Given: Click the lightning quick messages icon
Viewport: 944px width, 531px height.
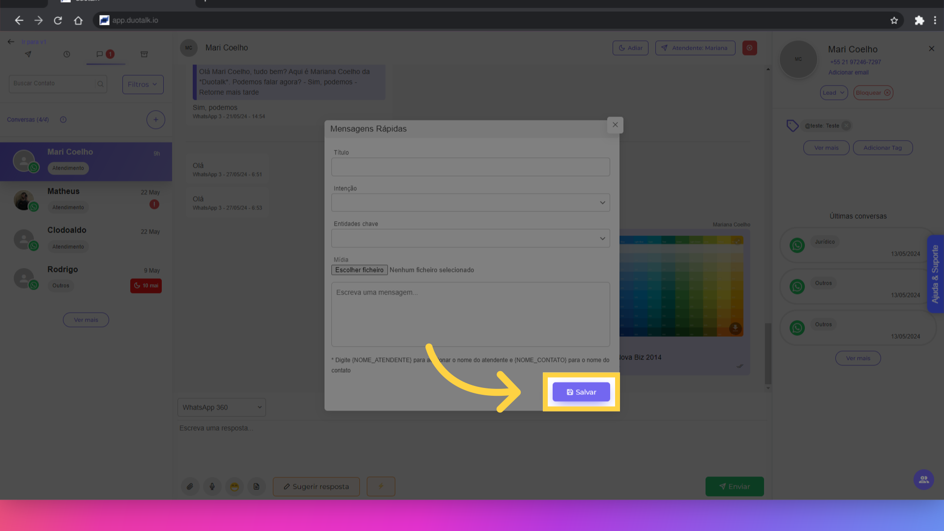Looking at the screenshot, I should click(381, 486).
